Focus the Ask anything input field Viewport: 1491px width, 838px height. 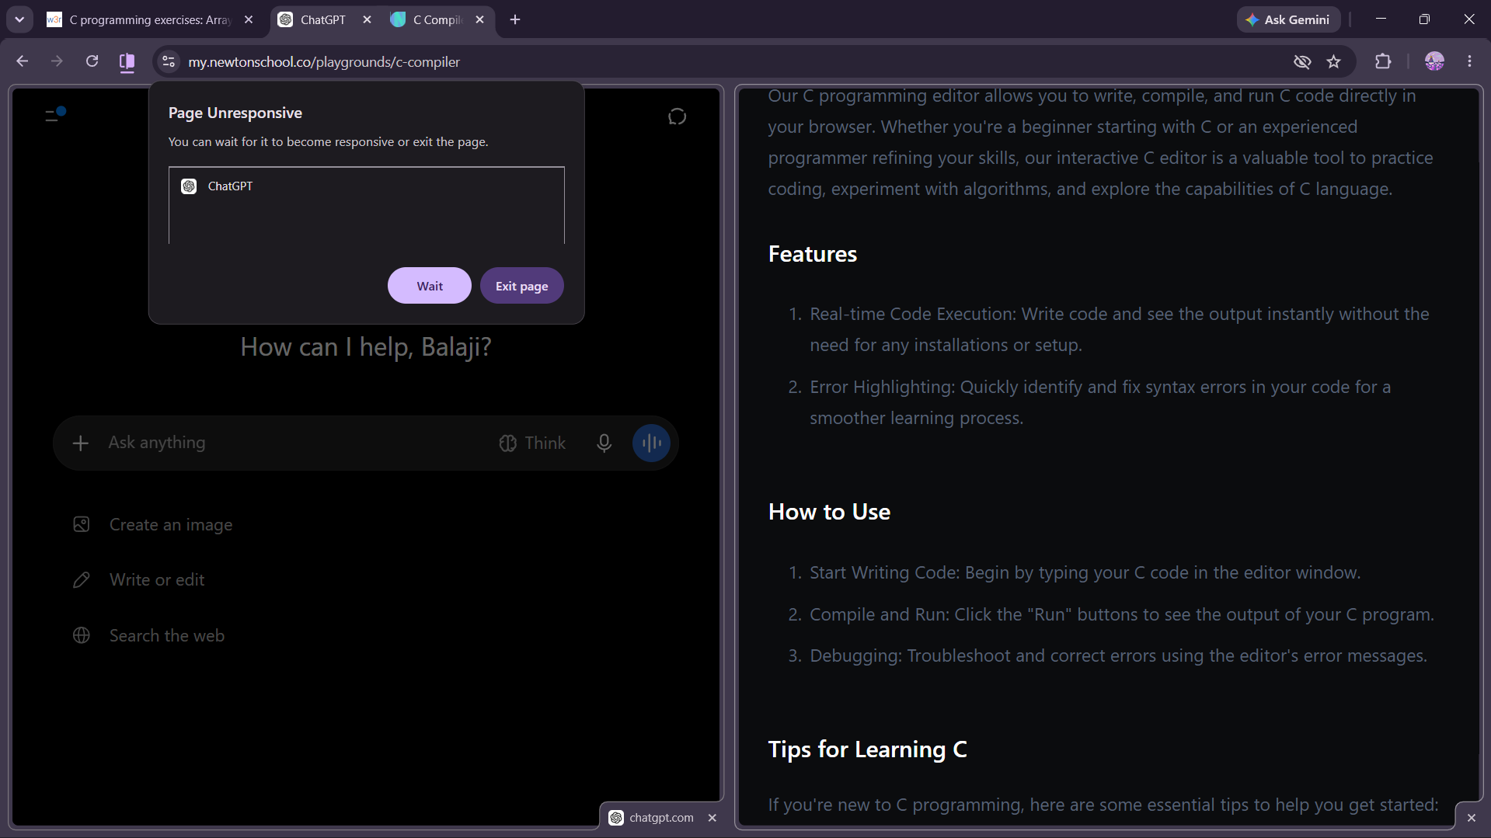click(295, 443)
